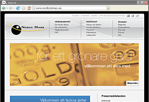The image size is (149, 102).
Task: Open the Pressrum page
Action: tap(90, 30)
